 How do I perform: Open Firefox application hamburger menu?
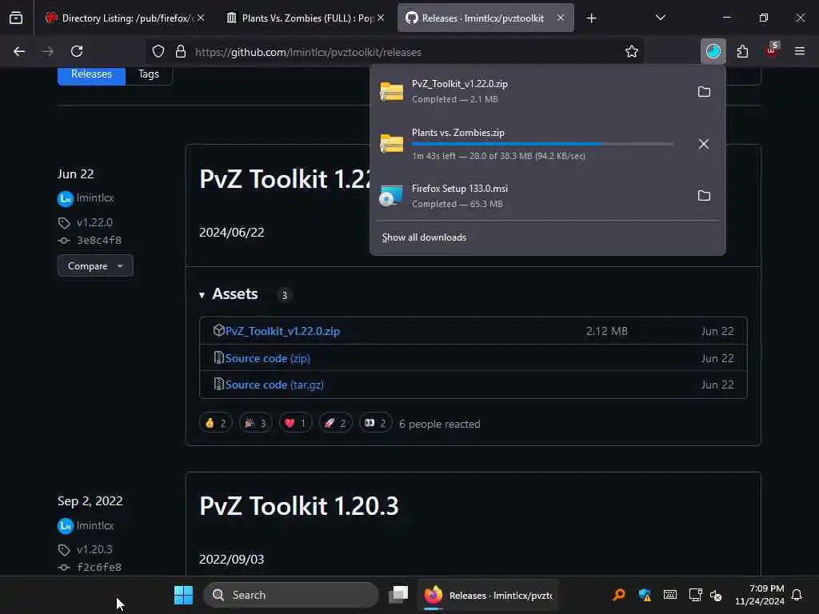[x=800, y=51]
